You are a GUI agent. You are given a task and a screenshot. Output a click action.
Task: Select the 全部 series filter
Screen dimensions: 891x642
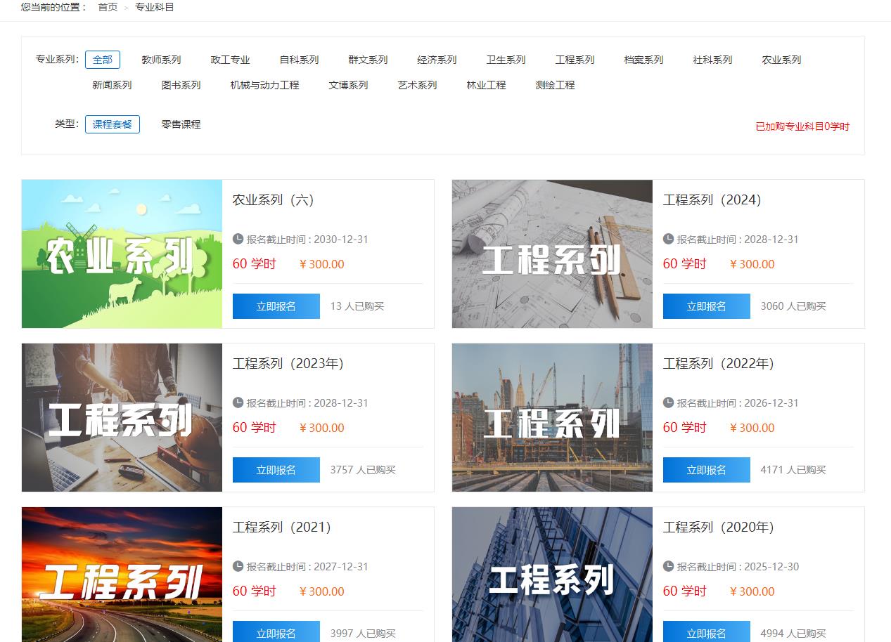pyautogui.click(x=103, y=60)
